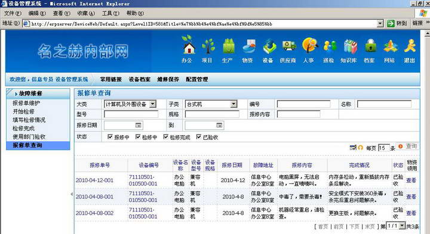Click the 型号 input field
The image size is (430, 234).
tap(131, 114)
